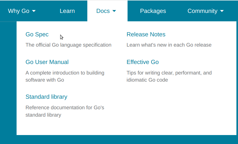Open the Release Notes link

(x=146, y=34)
